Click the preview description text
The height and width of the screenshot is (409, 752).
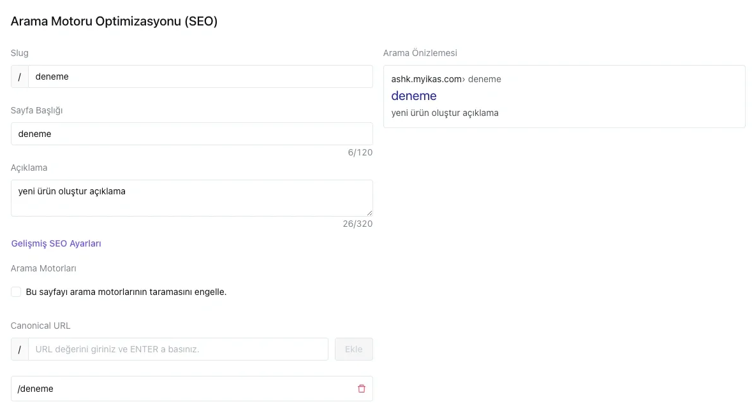(x=445, y=113)
